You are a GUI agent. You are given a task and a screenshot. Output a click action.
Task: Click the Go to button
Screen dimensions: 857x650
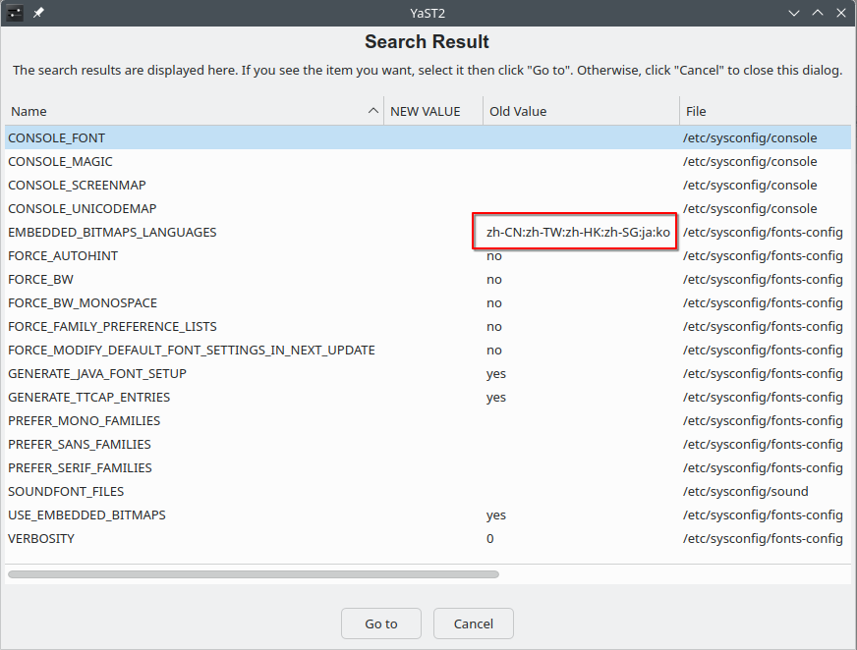coord(381,623)
